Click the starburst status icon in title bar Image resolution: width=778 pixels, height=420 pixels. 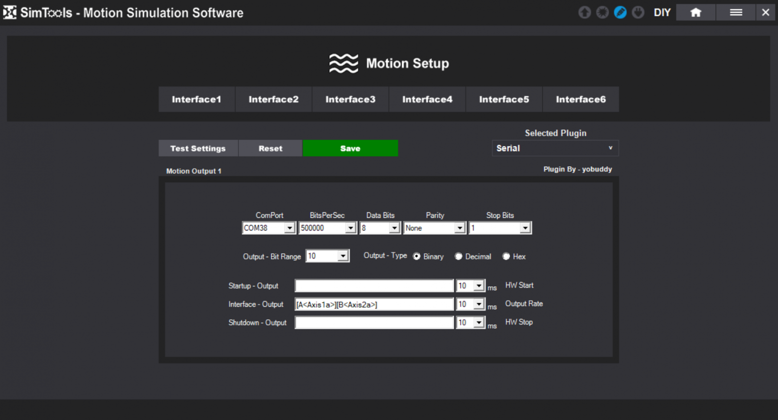(x=602, y=13)
